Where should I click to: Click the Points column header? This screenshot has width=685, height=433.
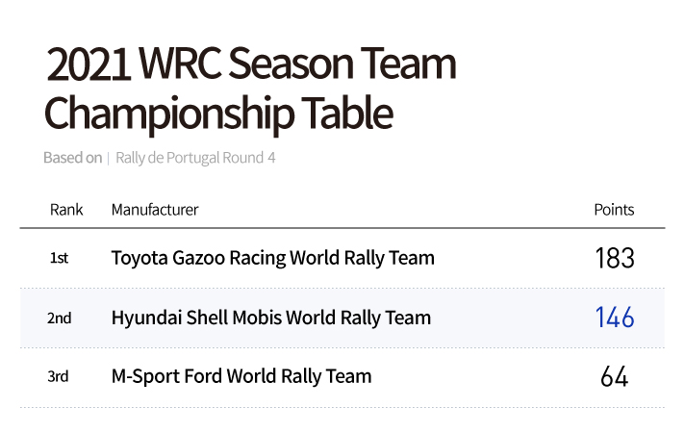[614, 210]
